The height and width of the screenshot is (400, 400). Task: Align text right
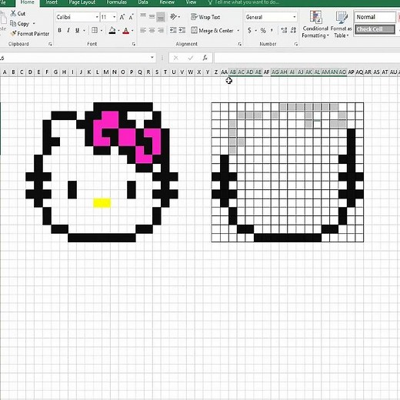pyautogui.click(x=161, y=31)
